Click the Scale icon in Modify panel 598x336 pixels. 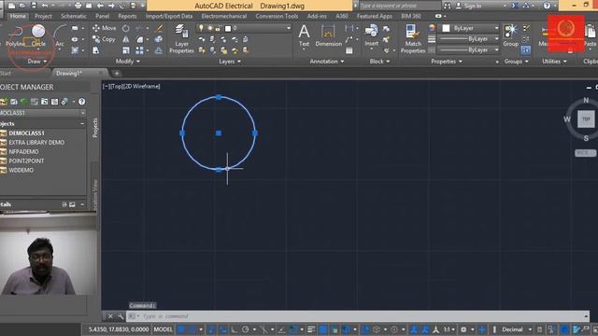(x=126, y=50)
